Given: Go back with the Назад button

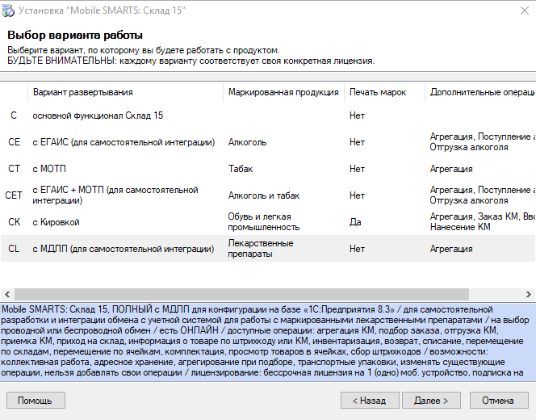Looking at the screenshot, I should (x=370, y=400).
